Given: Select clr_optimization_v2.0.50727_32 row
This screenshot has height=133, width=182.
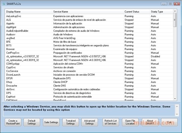Looking at the screenshot, I should coord(89,56).
